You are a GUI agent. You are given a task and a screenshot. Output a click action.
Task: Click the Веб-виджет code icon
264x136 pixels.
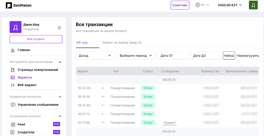[13, 85]
